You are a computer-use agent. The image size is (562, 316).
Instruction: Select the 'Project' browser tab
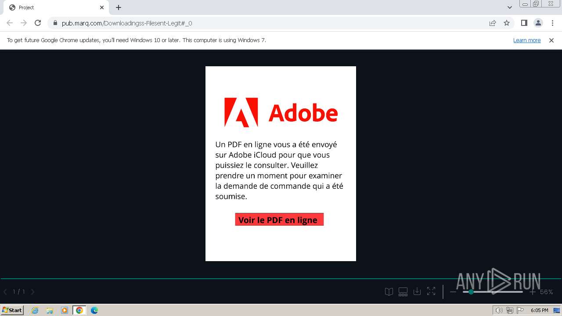[x=57, y=7]
